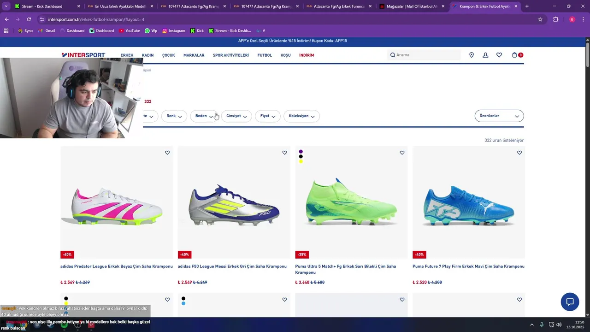Click the Intersport logo

tap(83, 55)
